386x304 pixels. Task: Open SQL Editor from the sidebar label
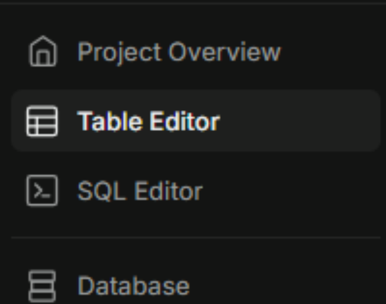(x=140, y=191)
